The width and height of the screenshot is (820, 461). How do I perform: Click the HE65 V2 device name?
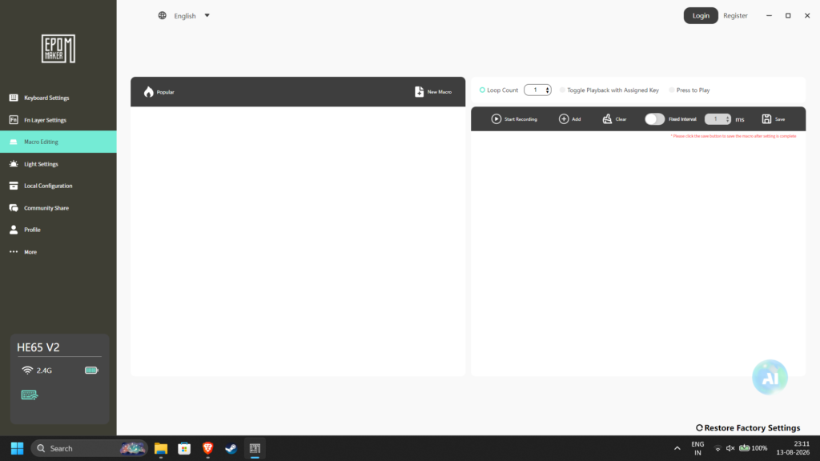tap(38, 347)
